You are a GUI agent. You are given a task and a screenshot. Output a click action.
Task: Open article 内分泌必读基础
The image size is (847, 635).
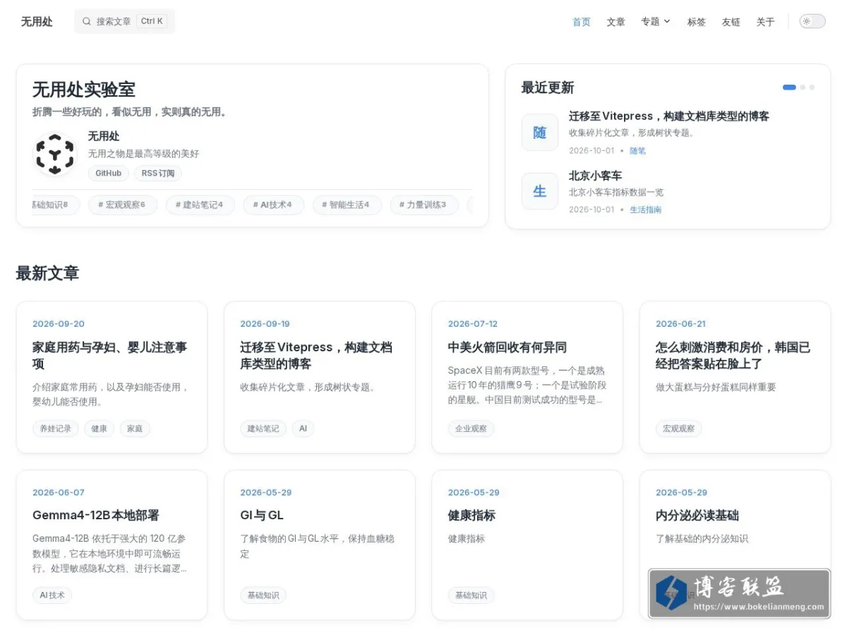pyautogui.click(x=697, y=515)
